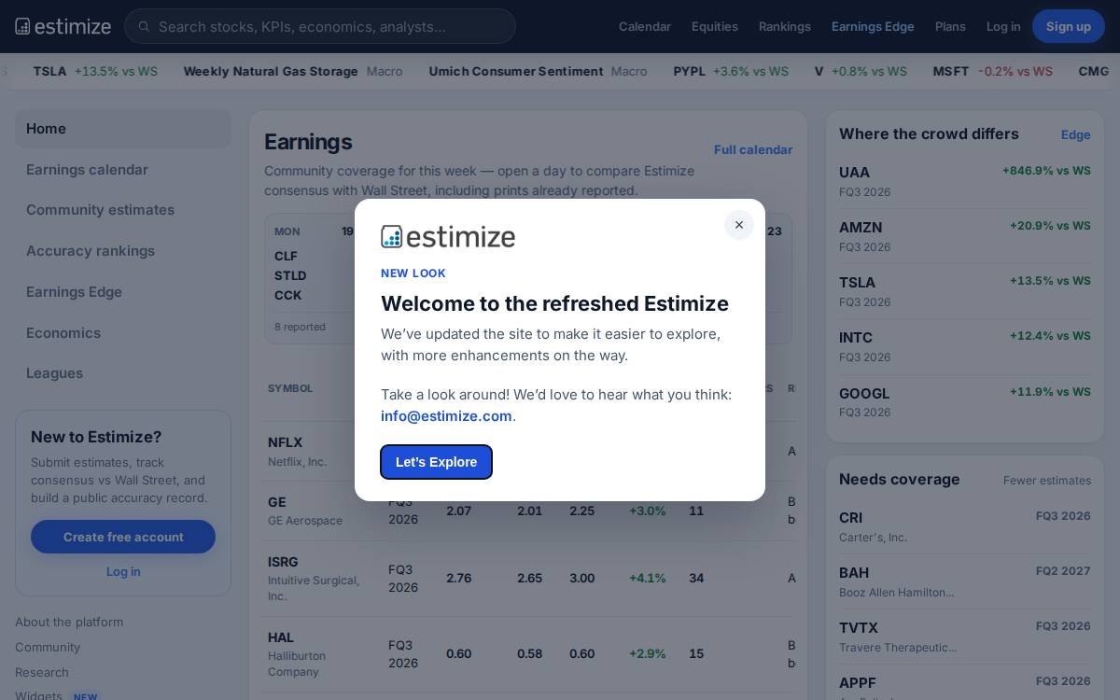Open the Rankings nav item

click(785, 26)
